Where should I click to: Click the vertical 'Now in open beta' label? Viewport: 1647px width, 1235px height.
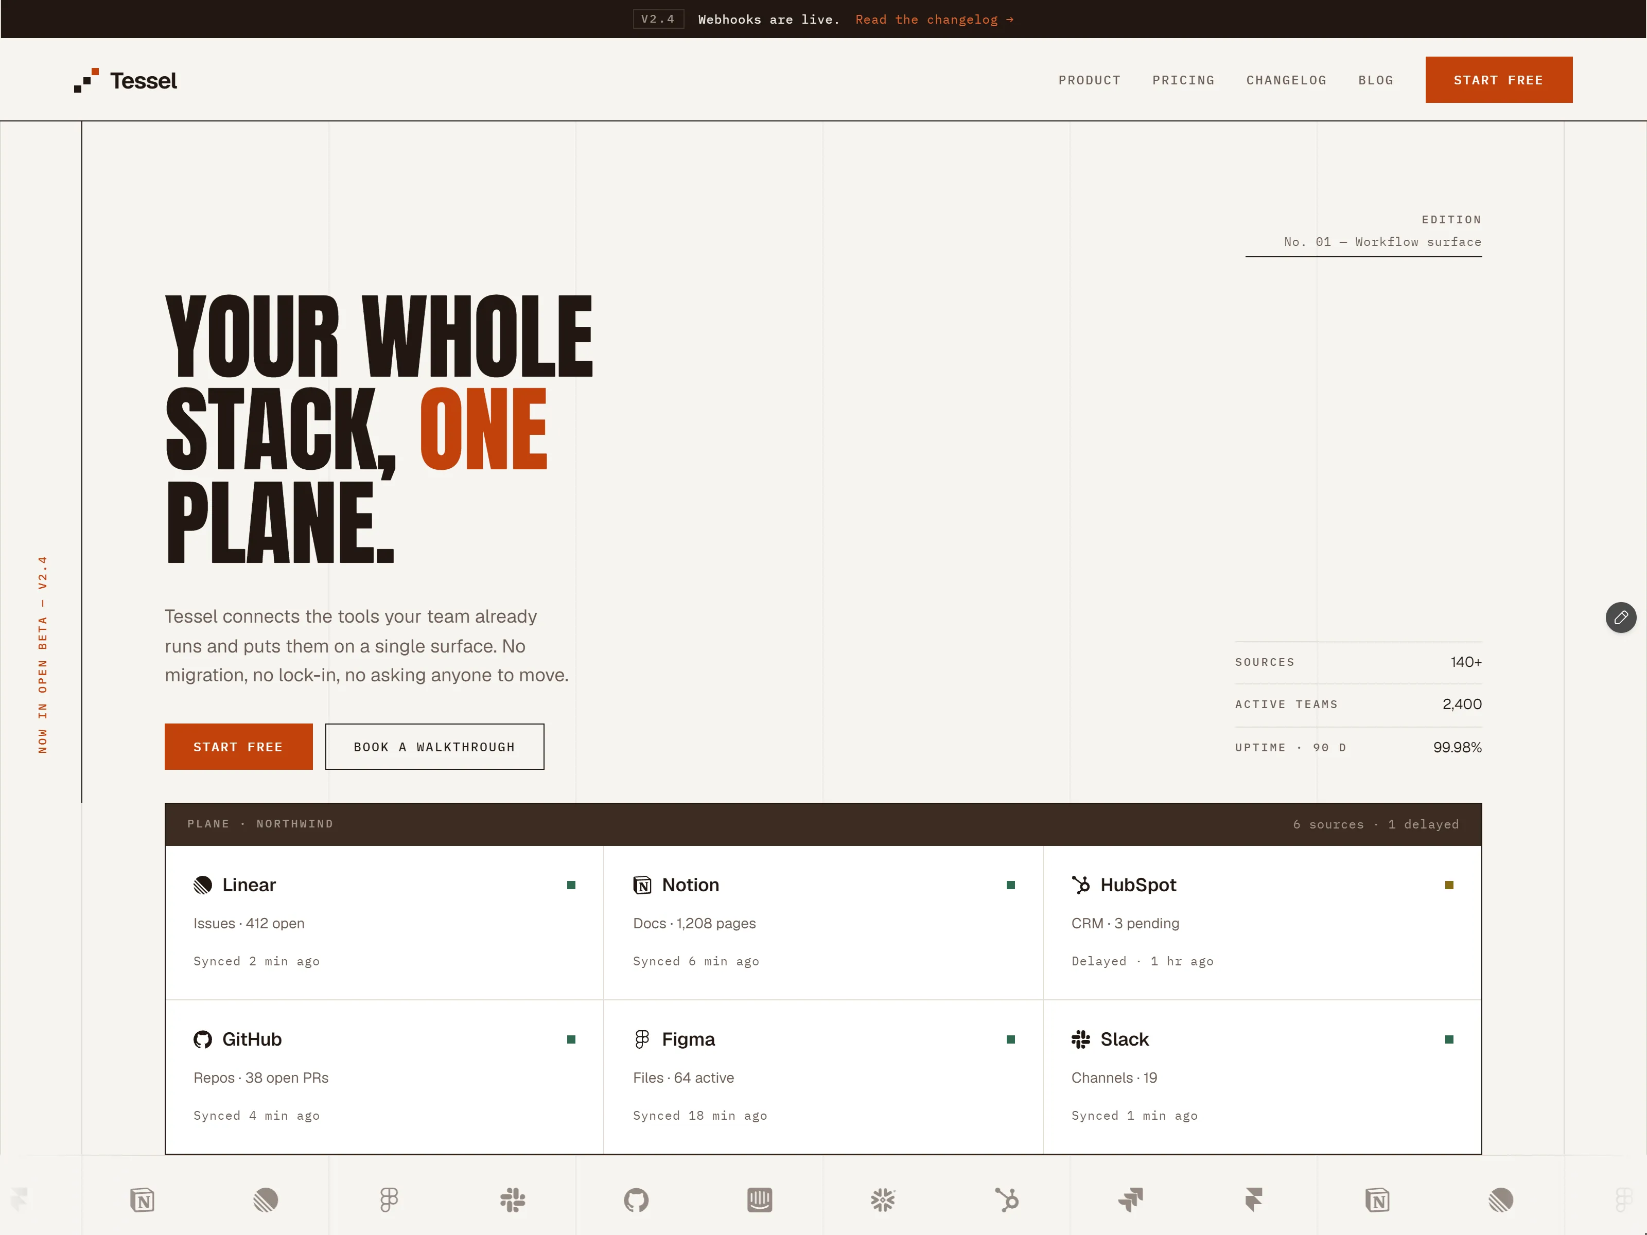(42, 655)
